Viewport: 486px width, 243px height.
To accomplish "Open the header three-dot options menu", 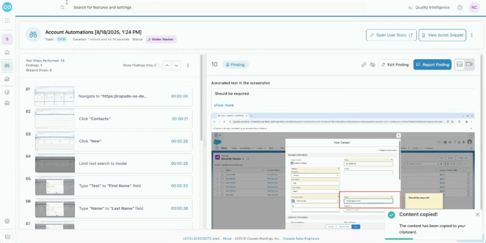I will (472, 35).
